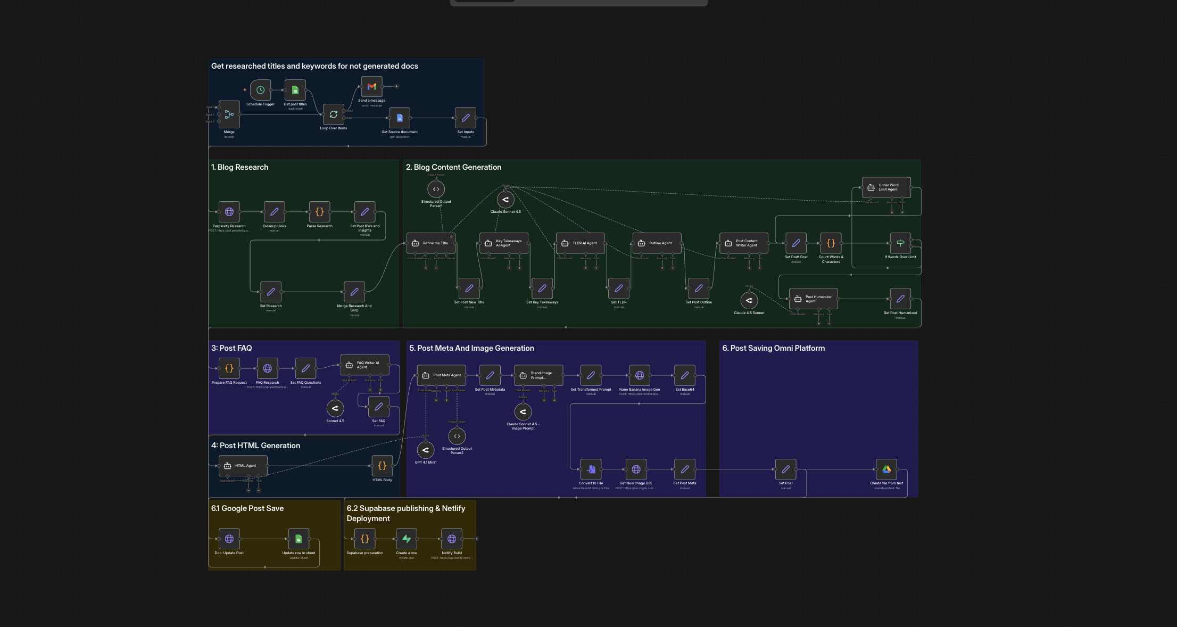Select the Parse Research code node
1177x627 pixels.
pos(319,212)
